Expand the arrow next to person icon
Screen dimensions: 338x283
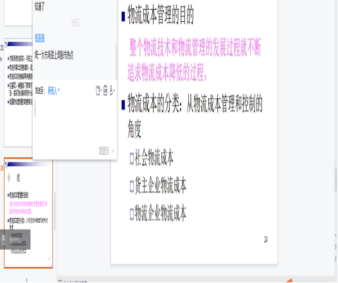coord(114,90)
